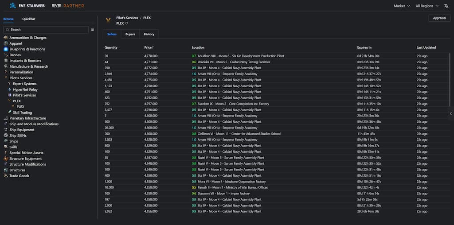Click the sellers table vertical scrollbar
The image size is (454, 225).
pos(450,80)
